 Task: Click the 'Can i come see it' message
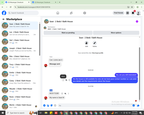point(56,60)
